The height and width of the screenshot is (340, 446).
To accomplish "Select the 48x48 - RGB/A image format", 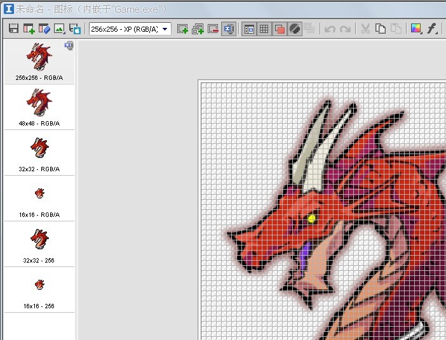I will (39, 107).
